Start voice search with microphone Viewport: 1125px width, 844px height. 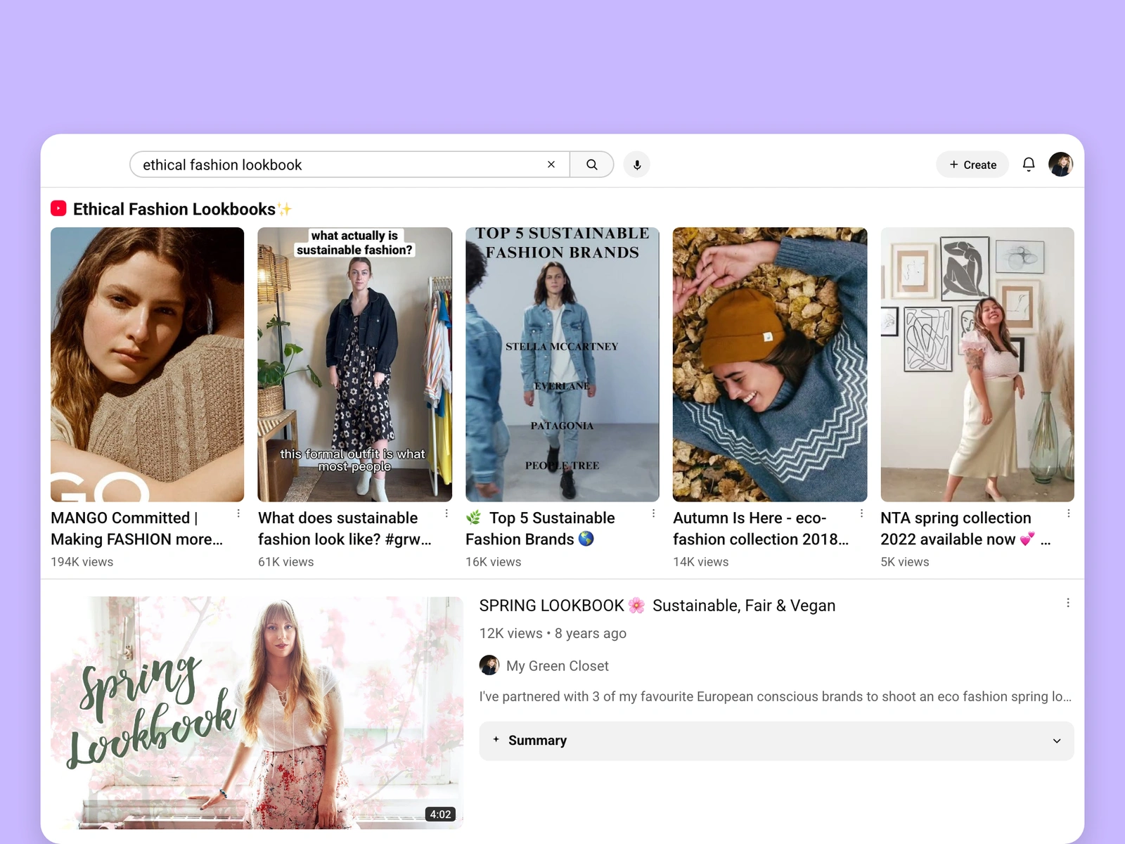[637, 165]
